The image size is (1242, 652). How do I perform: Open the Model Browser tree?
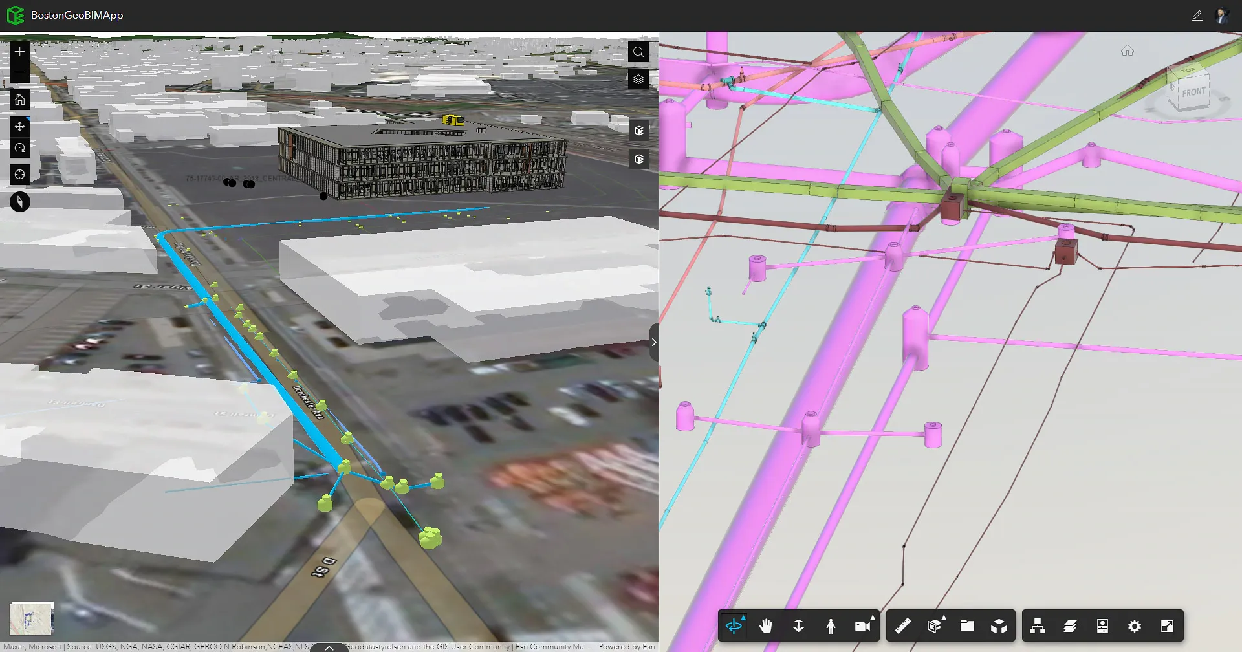click(x=1038, y=625)
